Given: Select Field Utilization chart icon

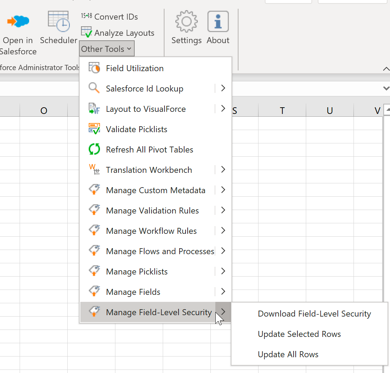Looking at the screenshot, I should (x=94, y=68).
